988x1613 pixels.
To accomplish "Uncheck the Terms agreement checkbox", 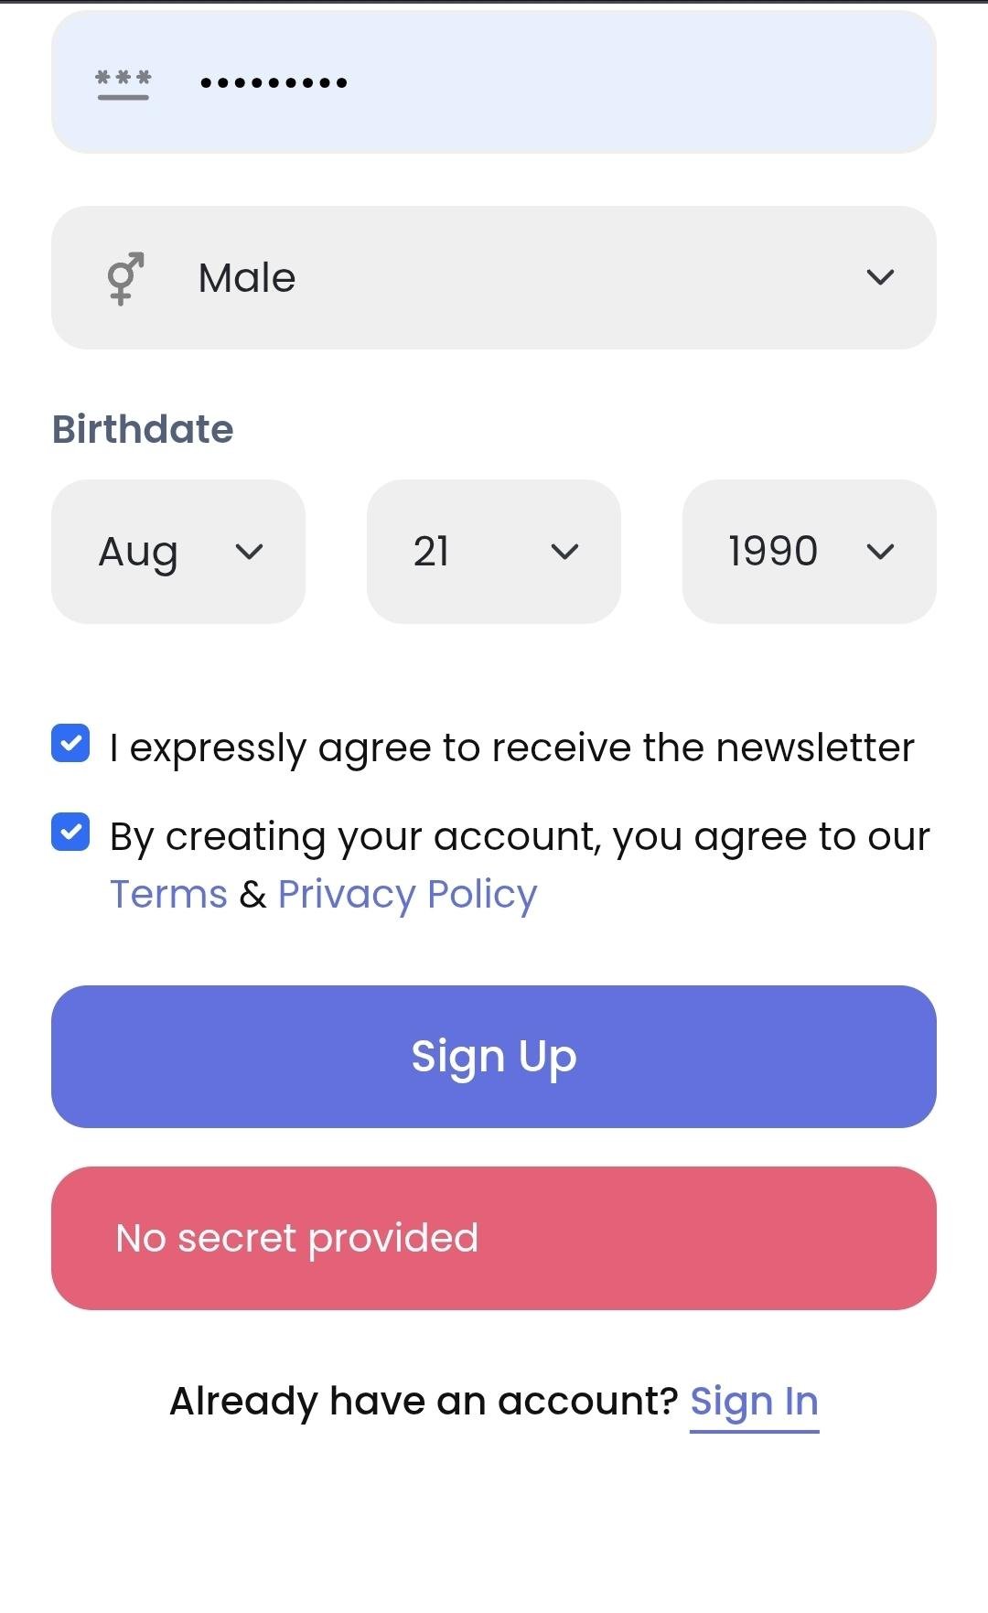I will [70, 832].
